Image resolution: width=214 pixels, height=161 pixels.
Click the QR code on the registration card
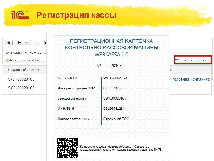point(67,148)
